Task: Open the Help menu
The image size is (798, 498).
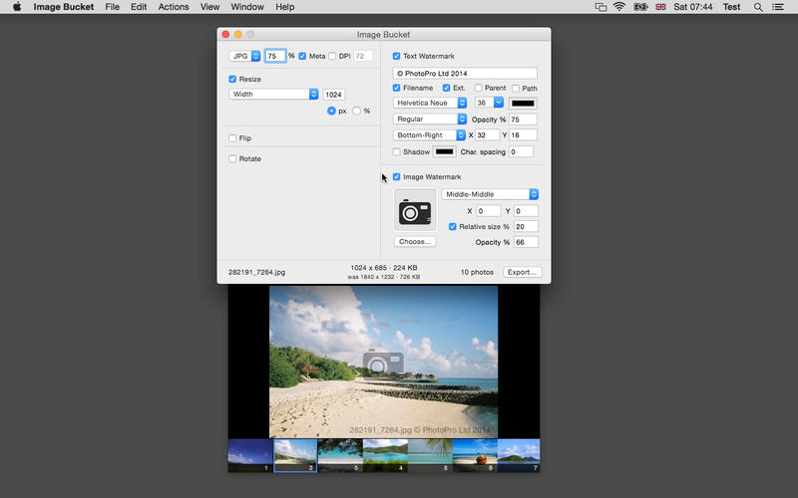Action: [285, 7]
